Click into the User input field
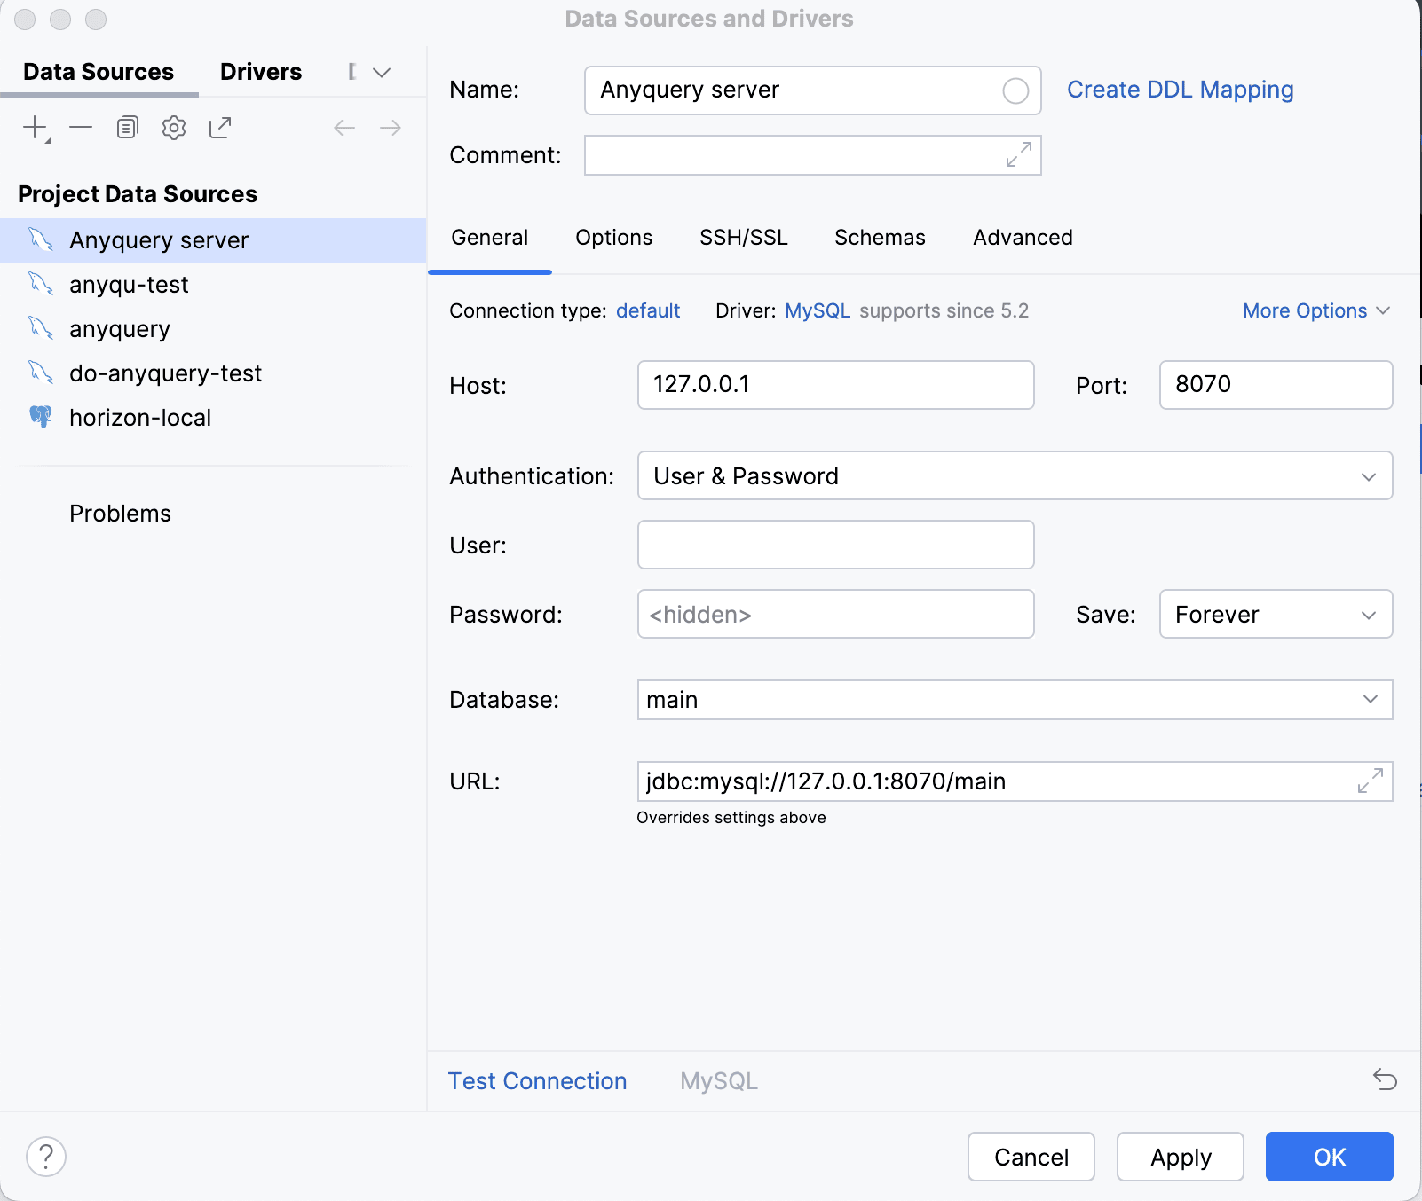The height and width of the screenshot is (1201, 1422). [835, 545]
